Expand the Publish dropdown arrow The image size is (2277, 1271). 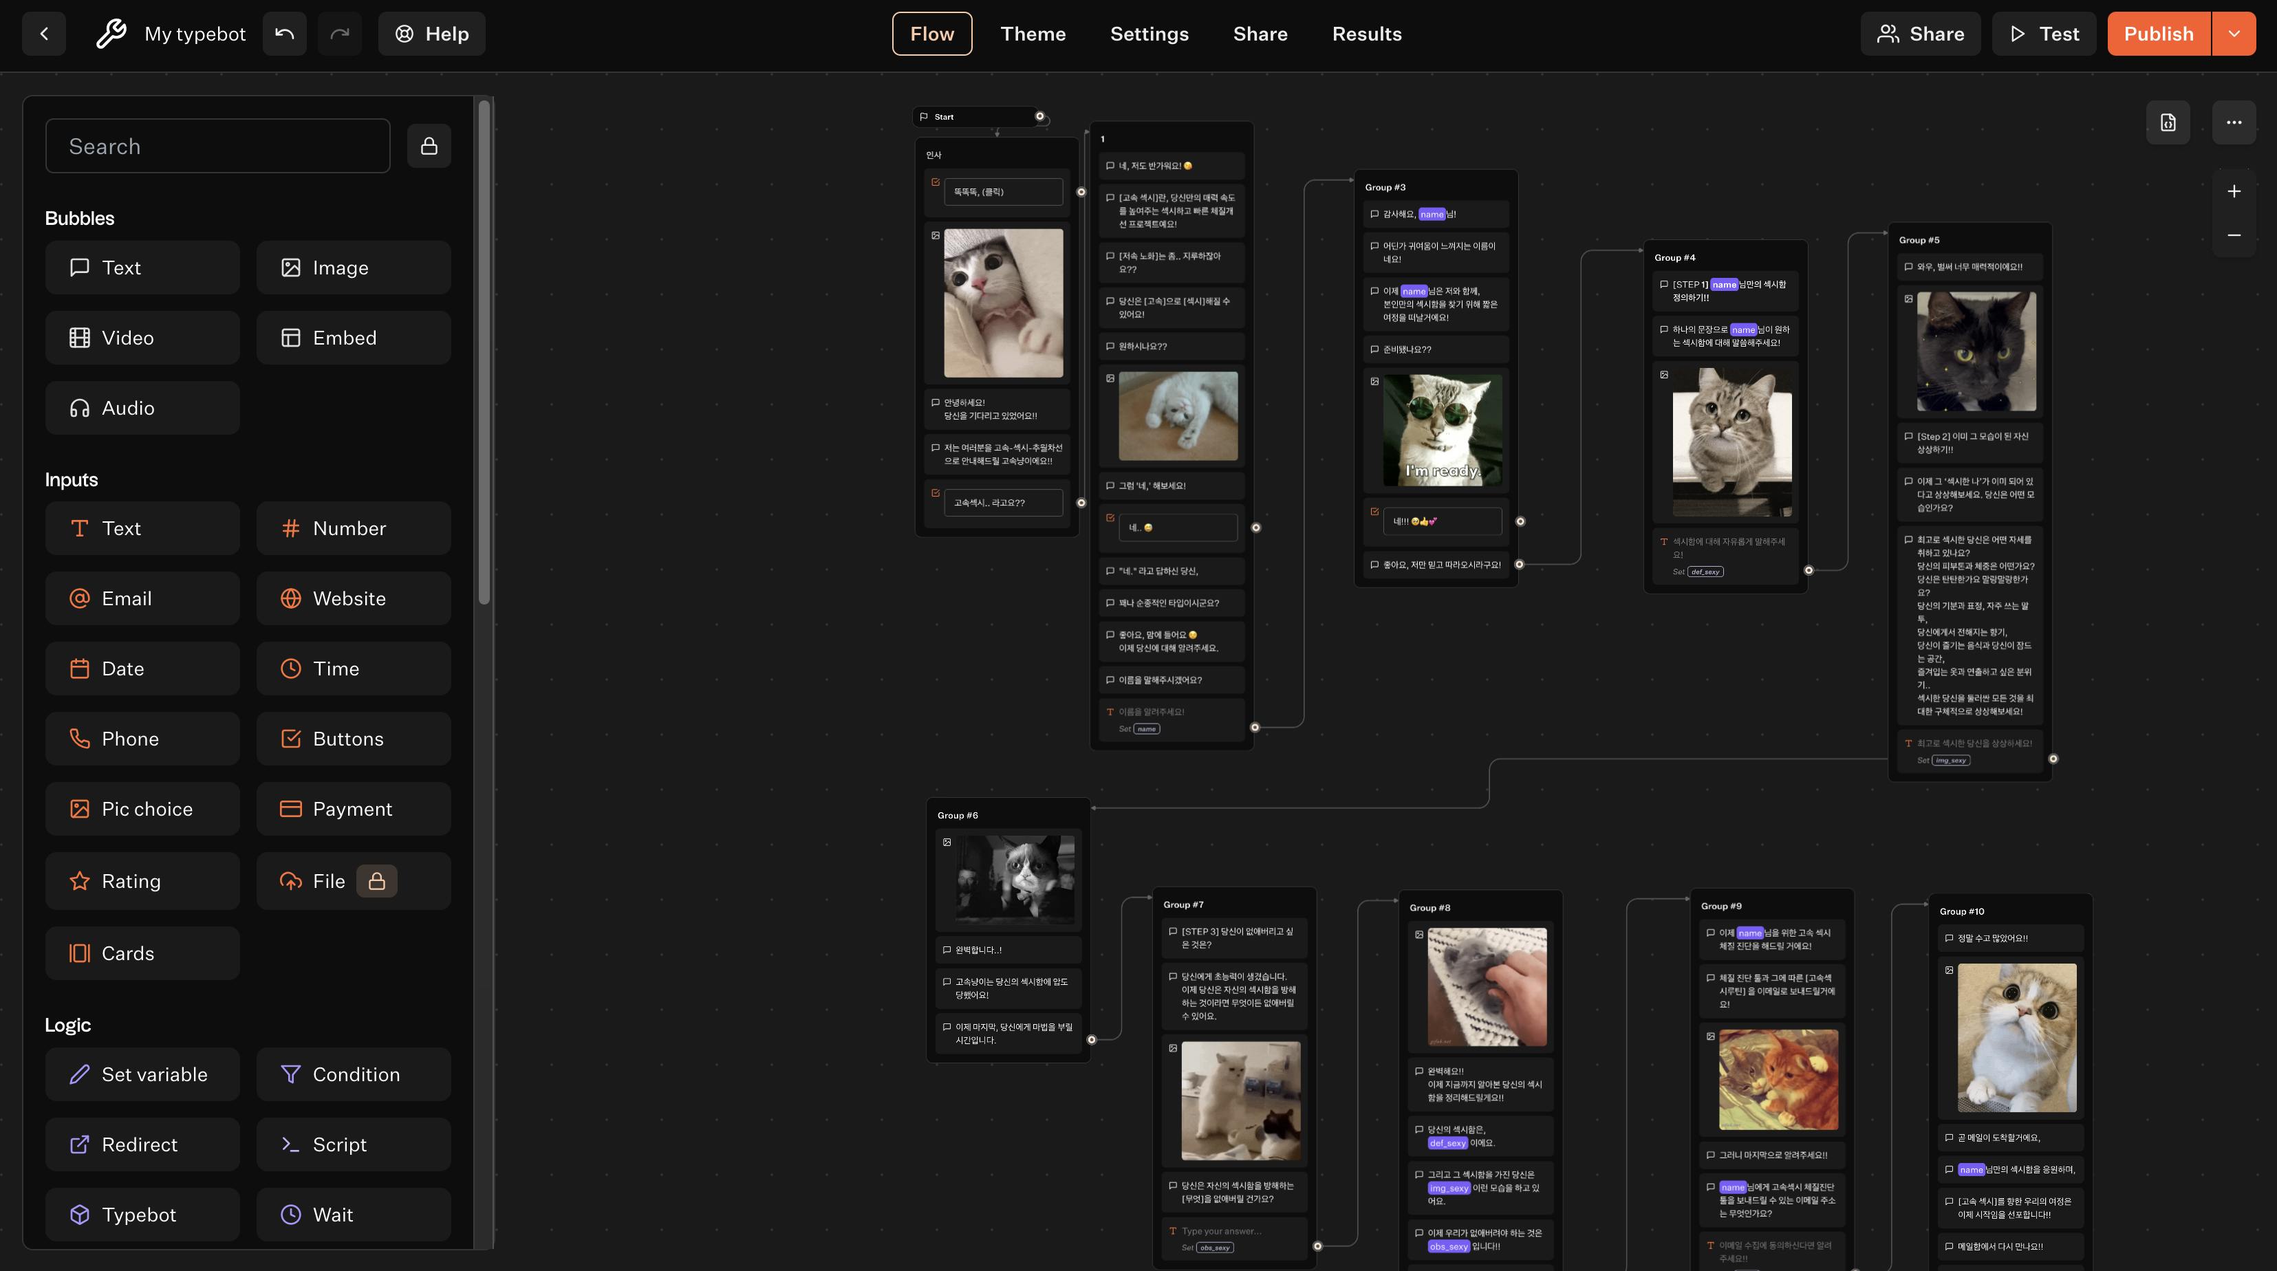2234,34
